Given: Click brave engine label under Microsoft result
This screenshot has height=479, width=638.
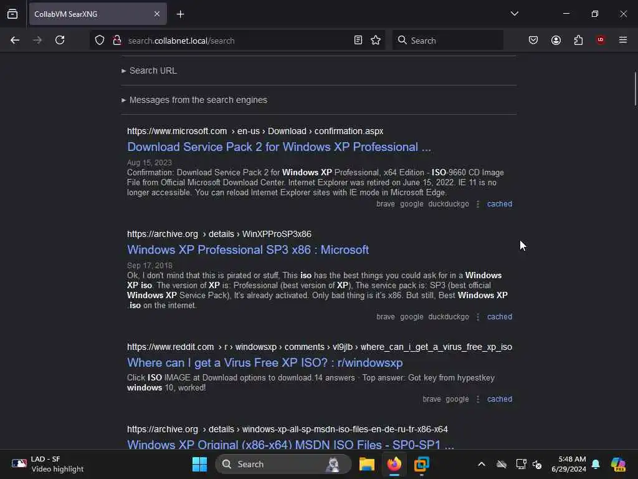Looking at the screenshot, I should (x=385, y=204).
